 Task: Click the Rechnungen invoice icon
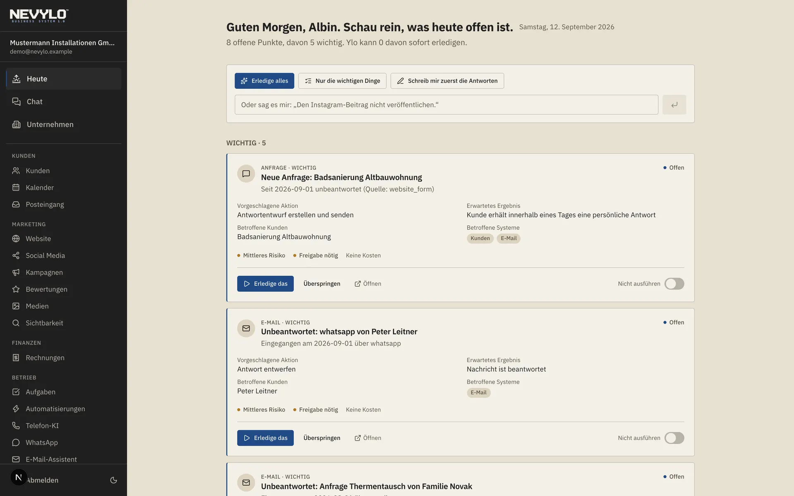click(16, 358)
